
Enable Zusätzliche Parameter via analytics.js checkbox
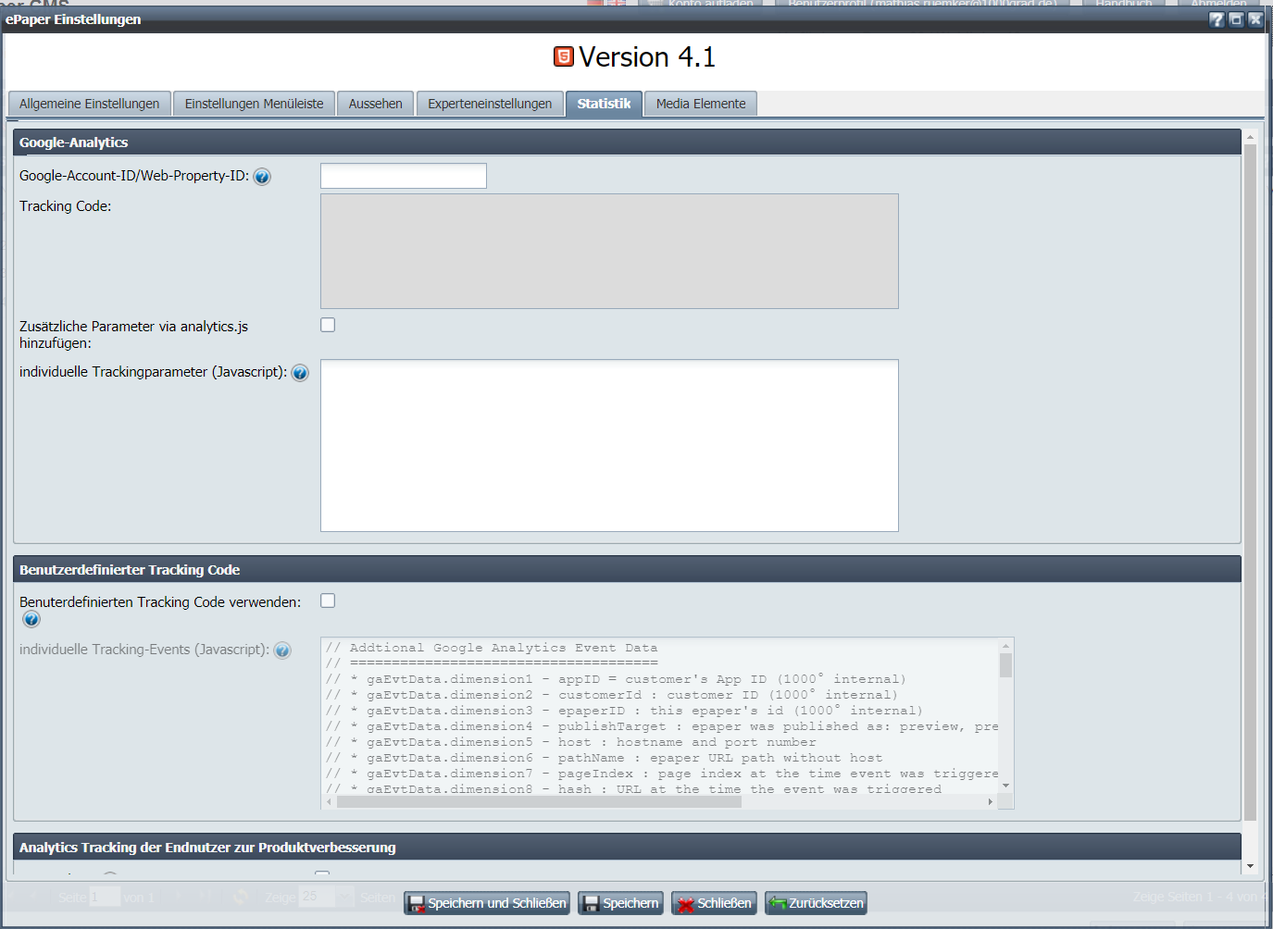coord(328,325)
